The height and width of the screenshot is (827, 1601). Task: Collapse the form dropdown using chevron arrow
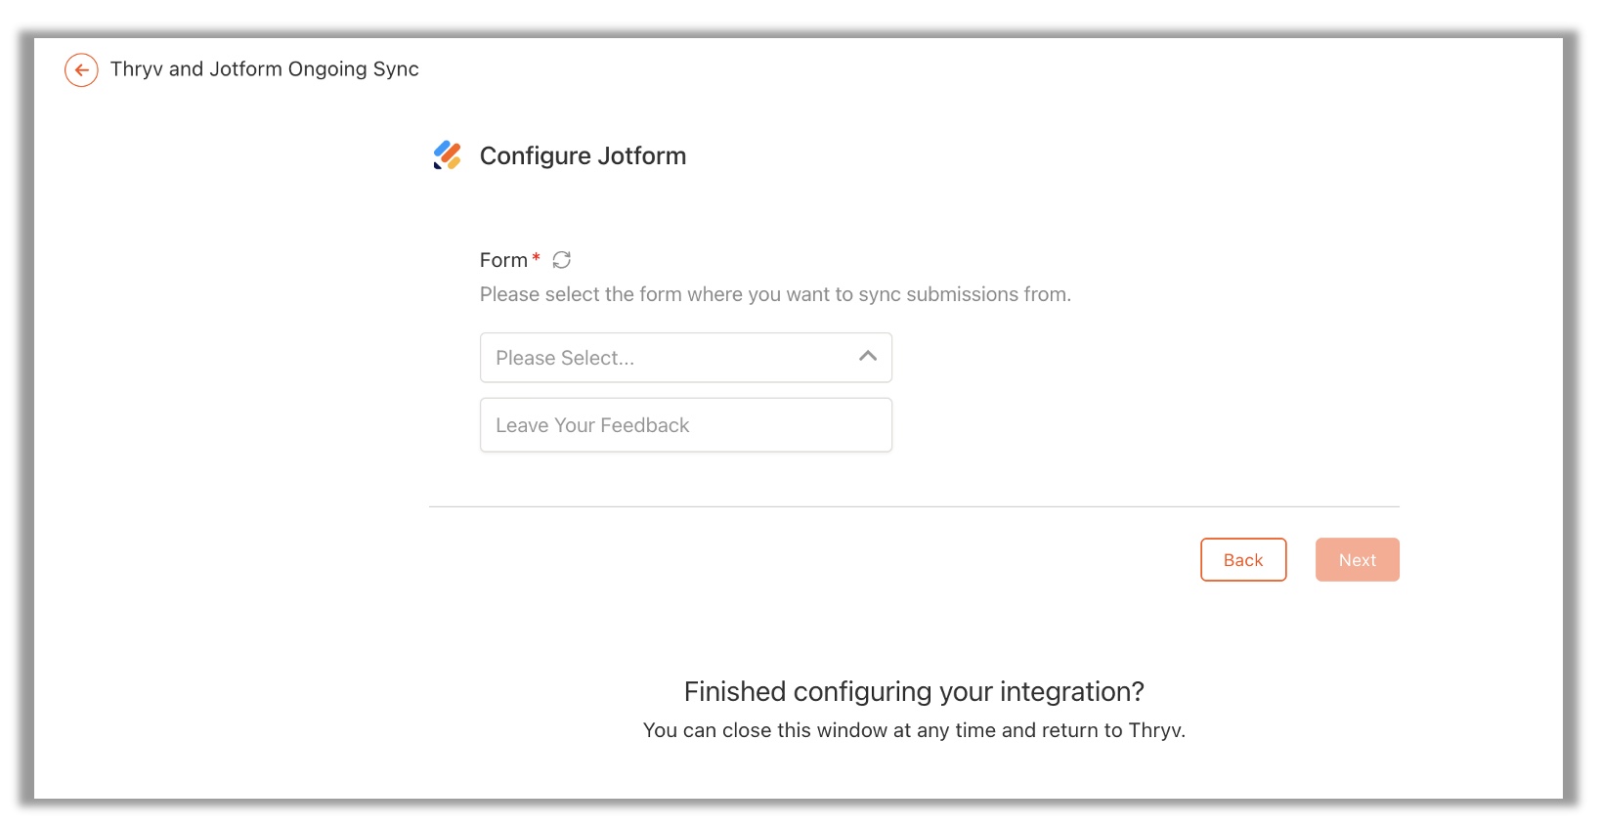(x=868, y=357)
